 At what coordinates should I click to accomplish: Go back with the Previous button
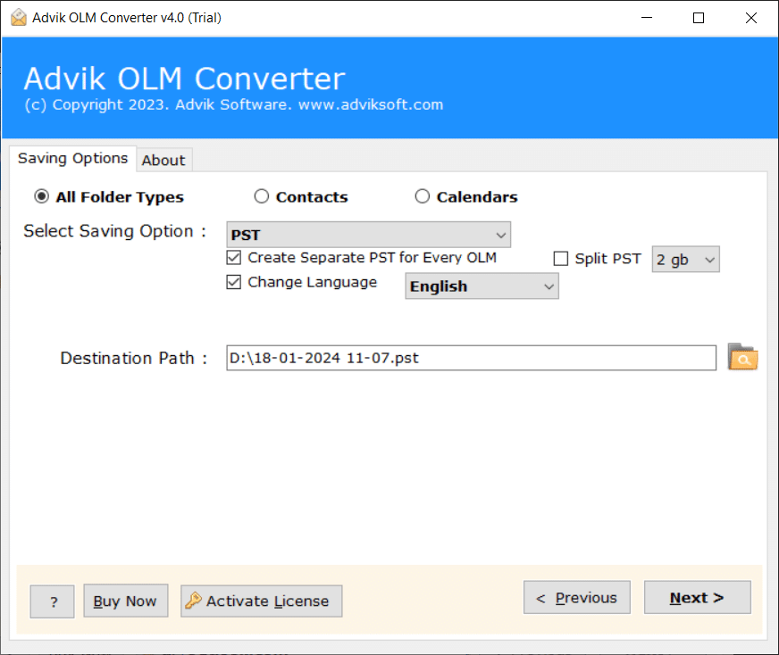click(577, 597)
